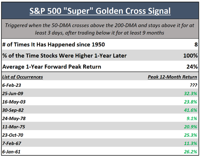This screenshot has height=156, width=200.
Task: Click the 24% average return value
Action: [x=192, y=67]
